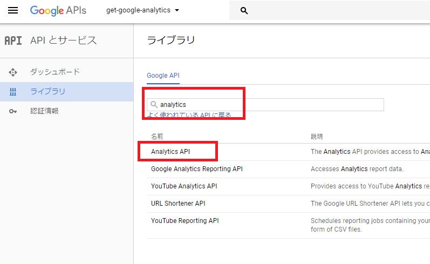Click the dashboard icon in sidebar
Screen dimensions: 430x264
click(13, 72)
